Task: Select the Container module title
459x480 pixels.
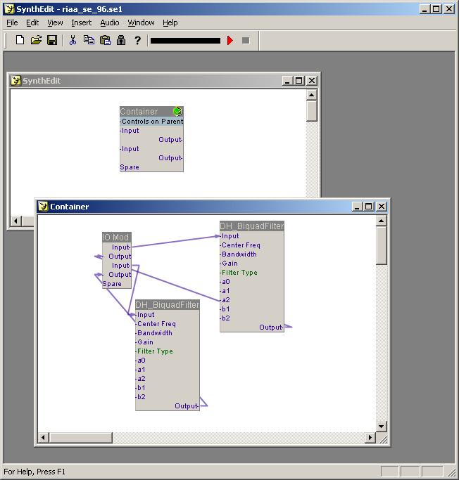Action: 139,112
